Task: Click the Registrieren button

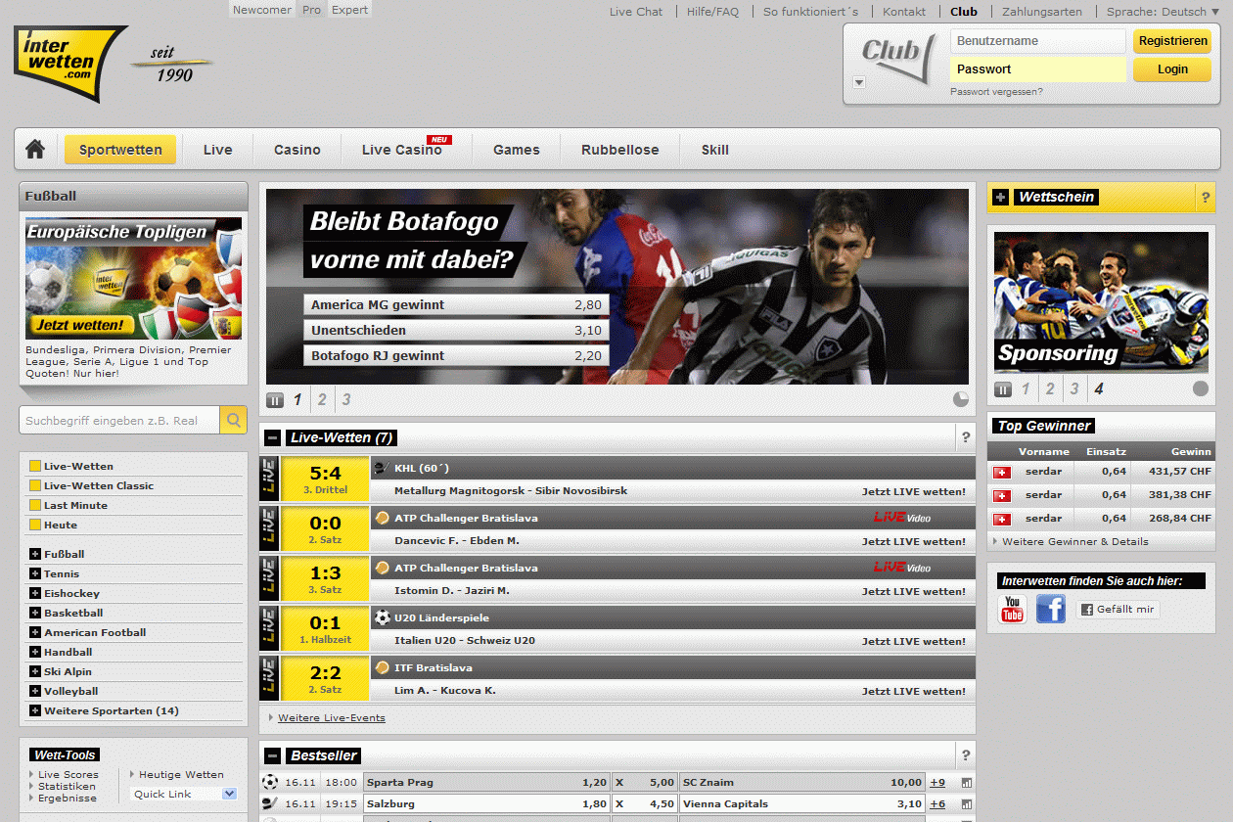Action: 1172,41
